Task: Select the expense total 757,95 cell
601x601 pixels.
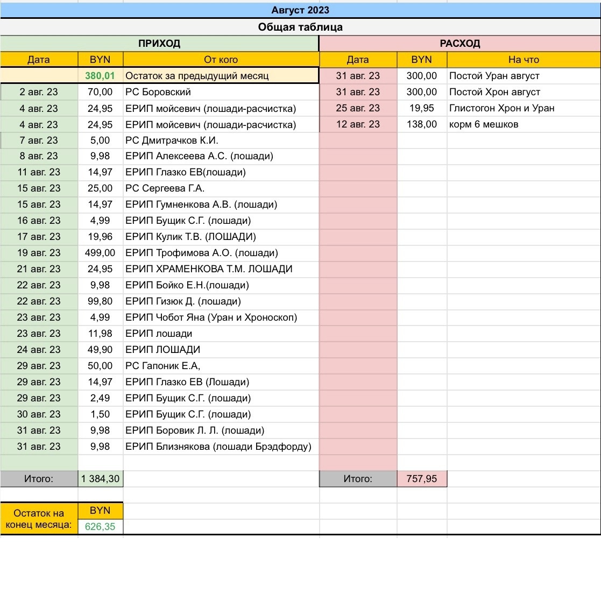Action: (422, 479)
